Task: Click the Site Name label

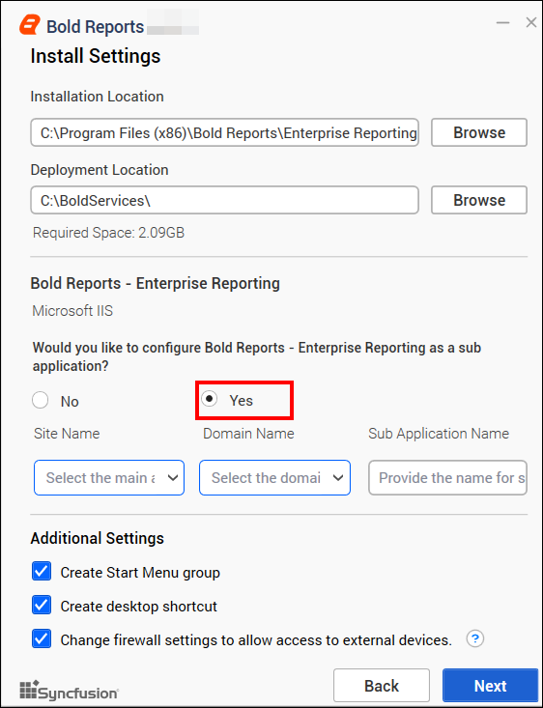Action: click(67, 434)
